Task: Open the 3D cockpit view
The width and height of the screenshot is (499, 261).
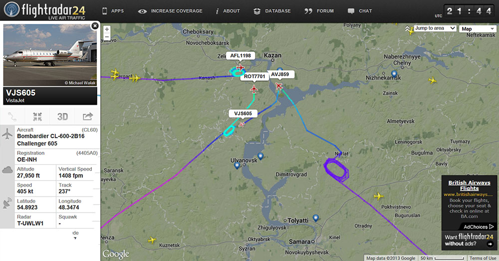Action: (x=63, y=117)
